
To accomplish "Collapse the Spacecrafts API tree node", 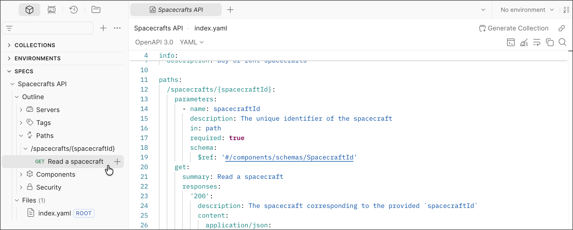I will click(x=12, y=84).
